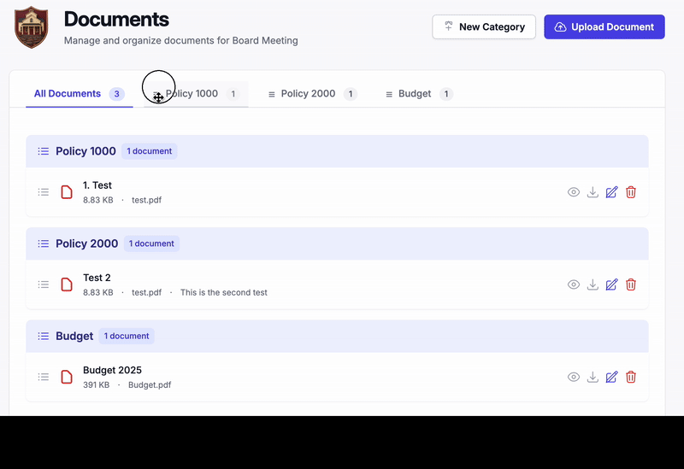Click the list icon in Policy 2000 section header
This screenshot has width=684, height=469.
tap(44, 243)
